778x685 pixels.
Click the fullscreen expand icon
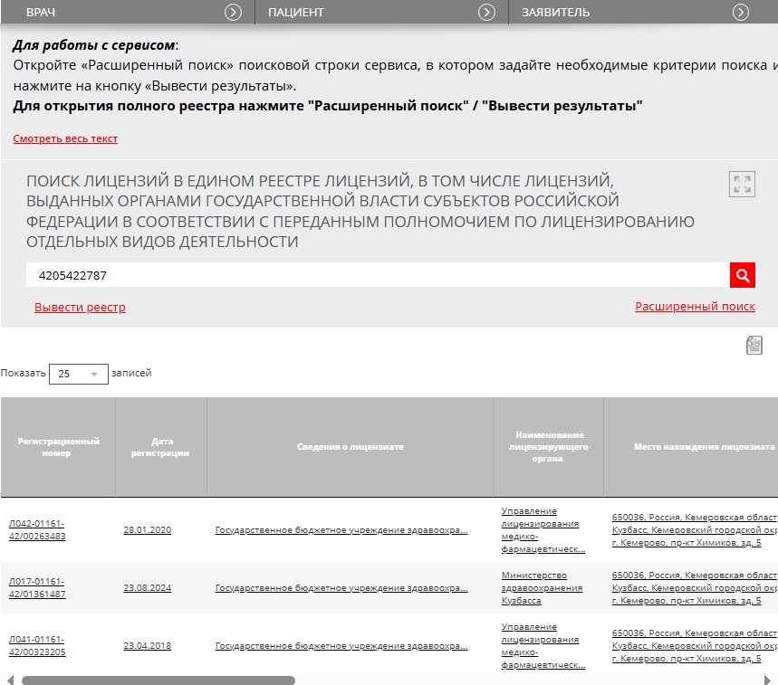pos(742,185)
